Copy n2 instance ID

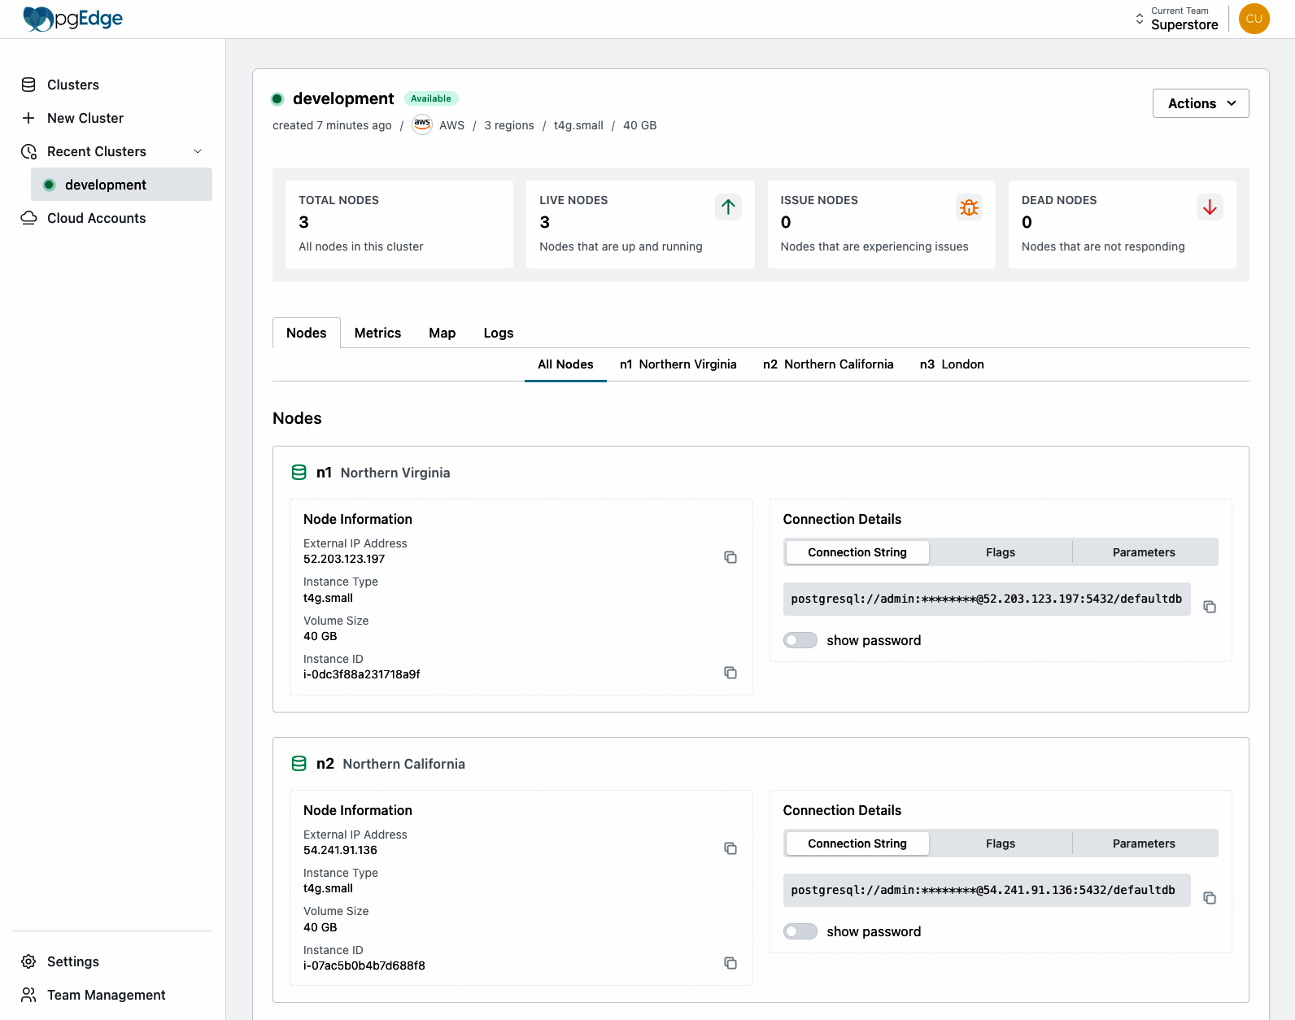[x=730, y=963]
